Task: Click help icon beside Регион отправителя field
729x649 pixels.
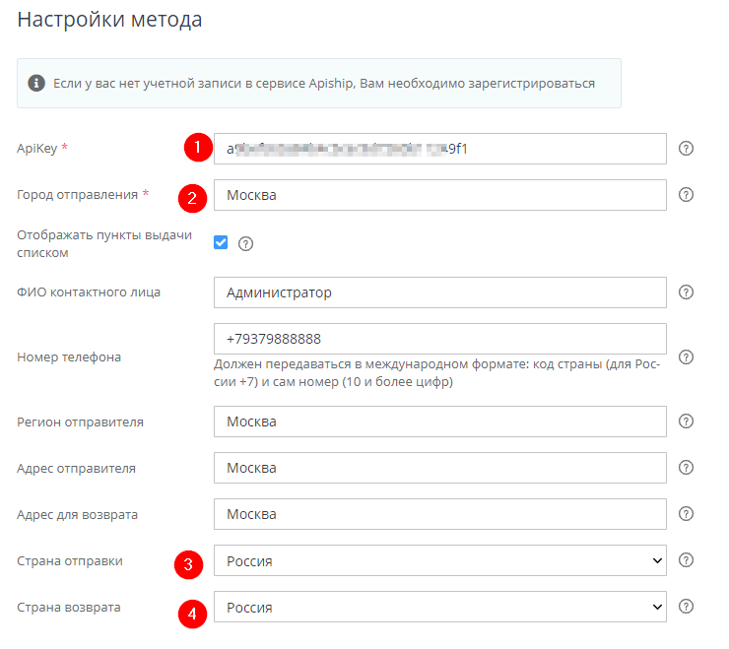Action: pos(687,422)
